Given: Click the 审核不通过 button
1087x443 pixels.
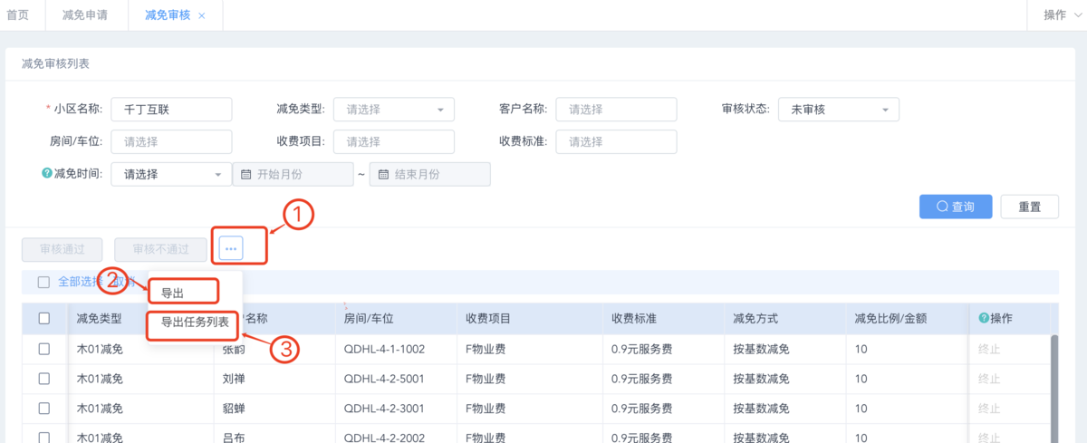Looking at the screenshot, I should [160, 249].
